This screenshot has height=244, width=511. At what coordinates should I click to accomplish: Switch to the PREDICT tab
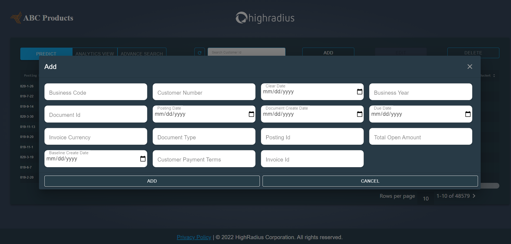tap(46, 54)
